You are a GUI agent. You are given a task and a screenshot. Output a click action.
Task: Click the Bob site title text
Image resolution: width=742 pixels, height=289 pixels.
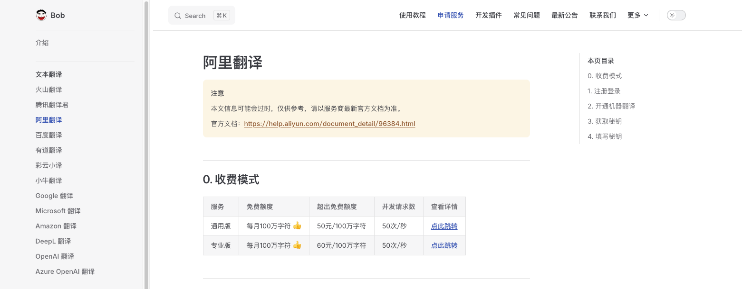pos(58,15)
